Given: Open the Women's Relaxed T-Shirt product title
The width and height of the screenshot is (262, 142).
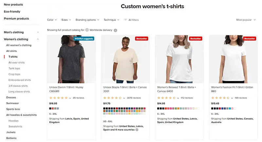Looking at the screenshot, I should pyautogui.click(x=177, y=89).
